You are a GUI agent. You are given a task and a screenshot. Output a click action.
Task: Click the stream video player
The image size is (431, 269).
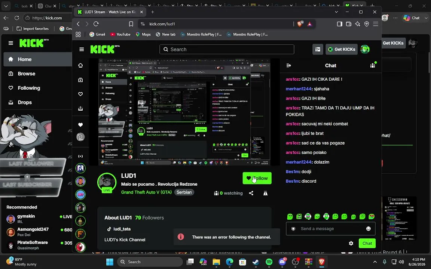click(x=184, y=112)
